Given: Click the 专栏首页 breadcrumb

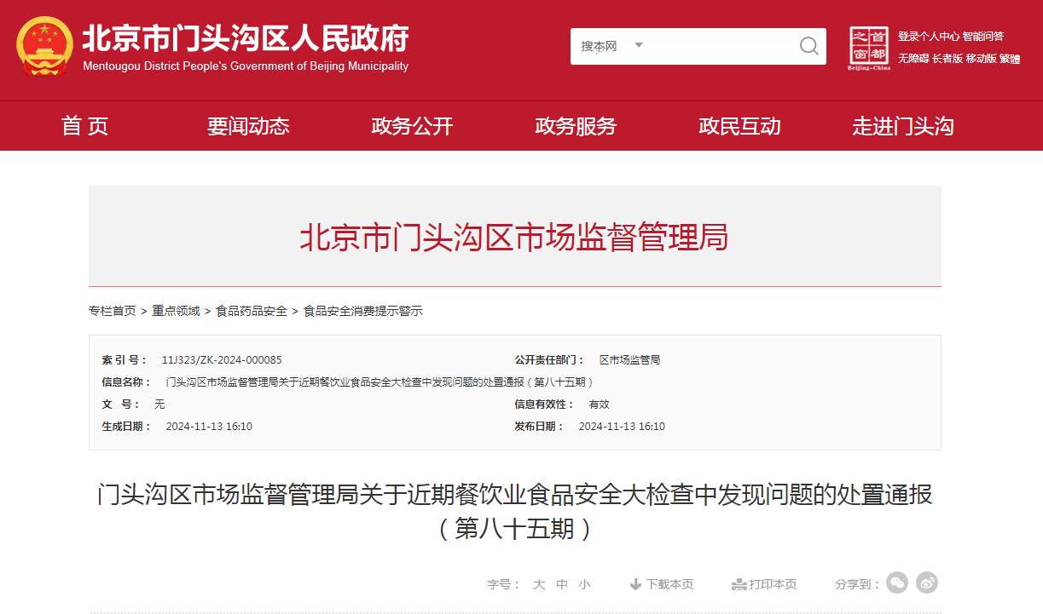Looking at the screenshot, I should (x=112, y=311).
